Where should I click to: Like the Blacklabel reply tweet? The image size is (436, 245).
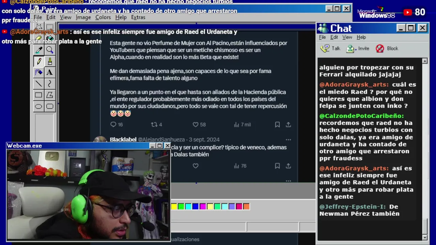[x=196, y=166]
